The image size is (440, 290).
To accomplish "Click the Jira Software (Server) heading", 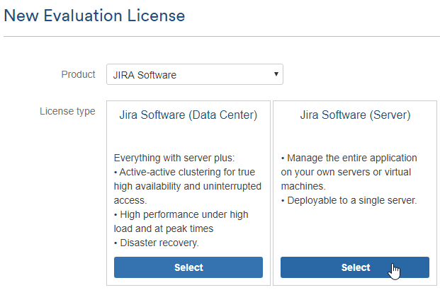I will click(355, 115).
